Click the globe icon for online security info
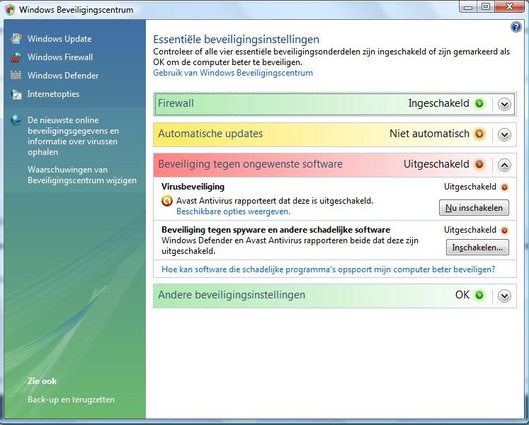 coord(16,120)
